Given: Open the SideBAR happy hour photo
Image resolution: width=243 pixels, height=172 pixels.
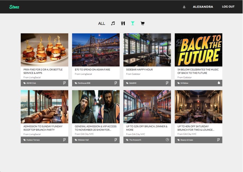Looking at the screenshot, I should [x=147, y=50].
